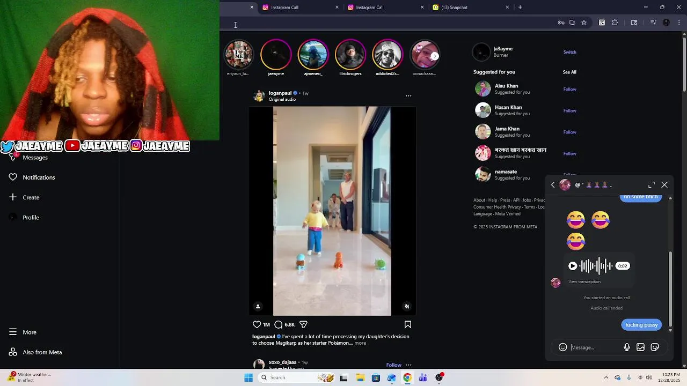Close the chat popup
687x386 pixels.
tap(664, 185)
